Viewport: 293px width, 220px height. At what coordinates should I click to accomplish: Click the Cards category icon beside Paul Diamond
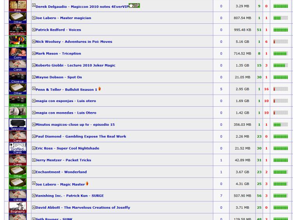pos(18,136)
